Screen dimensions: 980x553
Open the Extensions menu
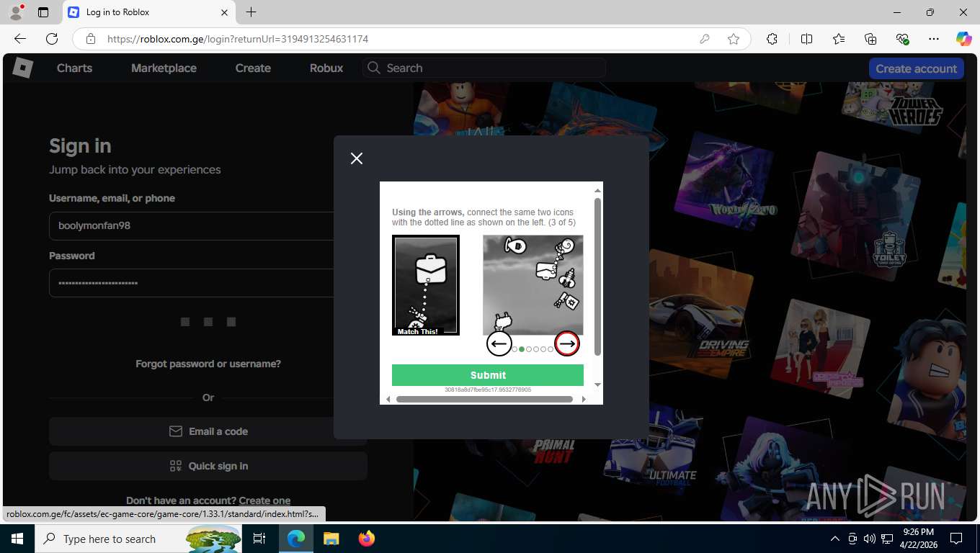tap(772, 39)
